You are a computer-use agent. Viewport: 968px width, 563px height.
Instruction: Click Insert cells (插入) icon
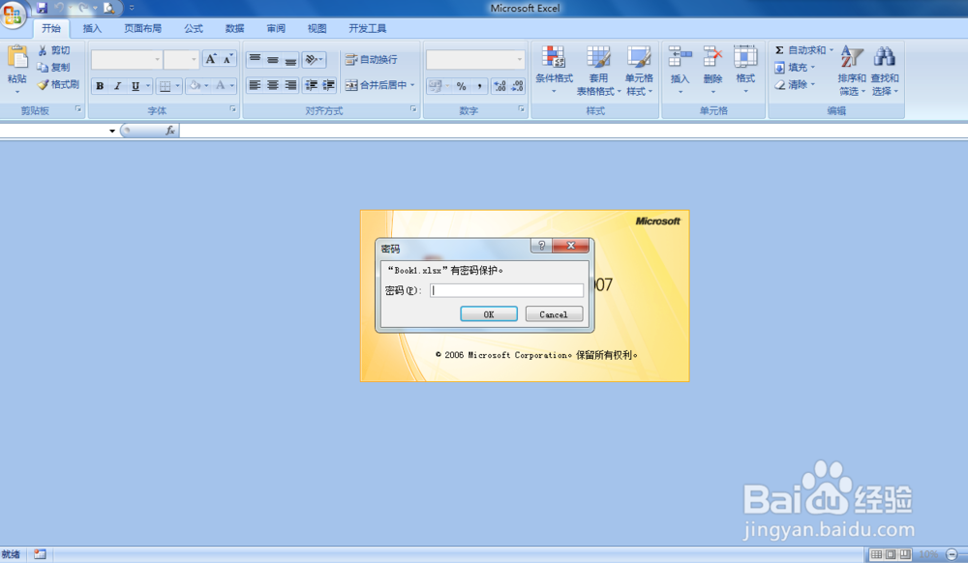point(680,57)
